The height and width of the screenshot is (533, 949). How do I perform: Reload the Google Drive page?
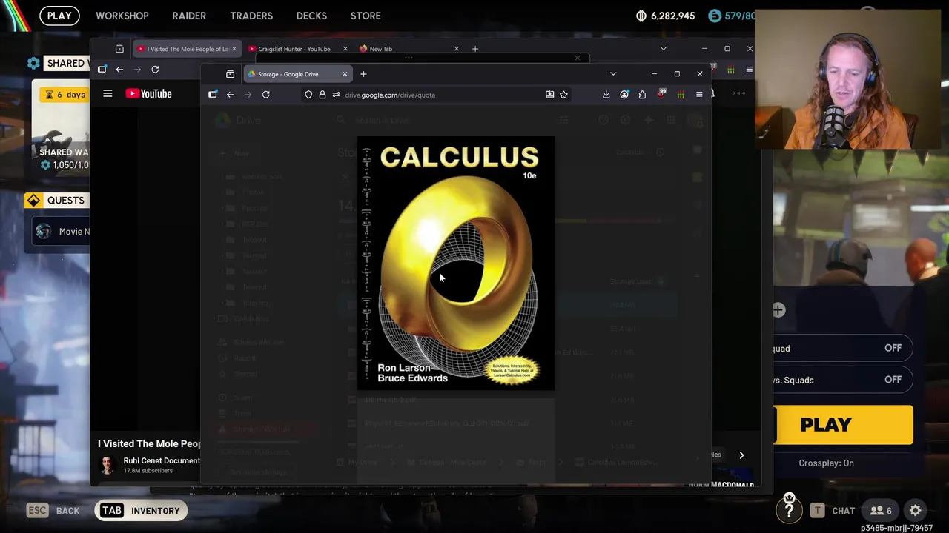266,95
